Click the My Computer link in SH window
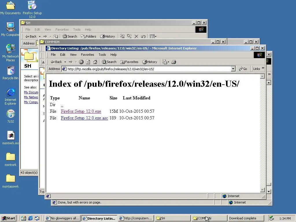The width and height of the screenshot is (296, 222). pyautogui.click(x=31, y=102)
